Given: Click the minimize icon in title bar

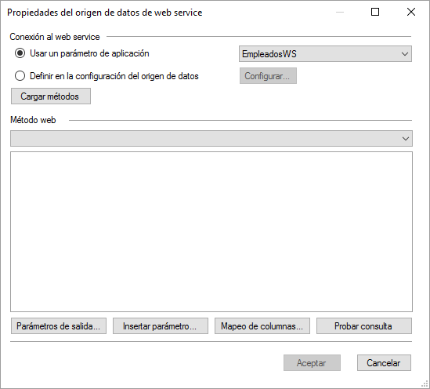Looking at the screenshot, I should tap(340, 12).
